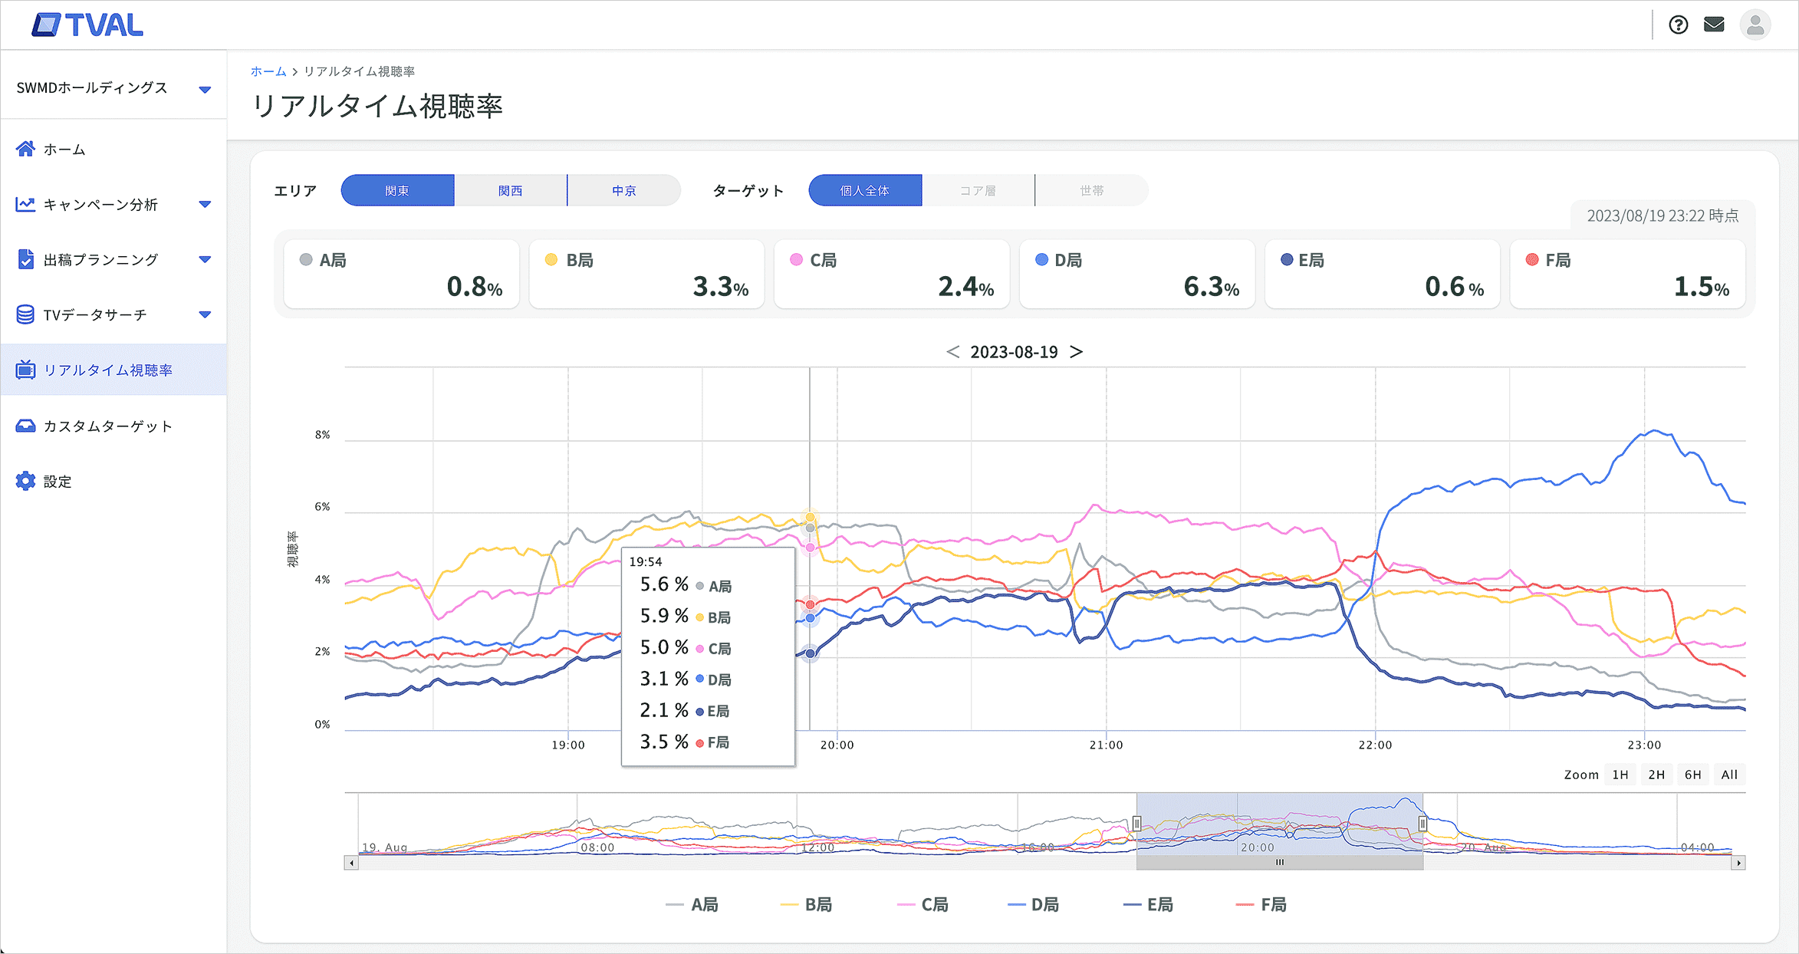
Task: Click the navigator right range handle
Action: 1422,824
